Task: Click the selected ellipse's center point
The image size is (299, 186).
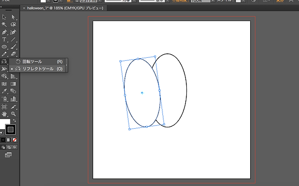Action: point(142,93)
